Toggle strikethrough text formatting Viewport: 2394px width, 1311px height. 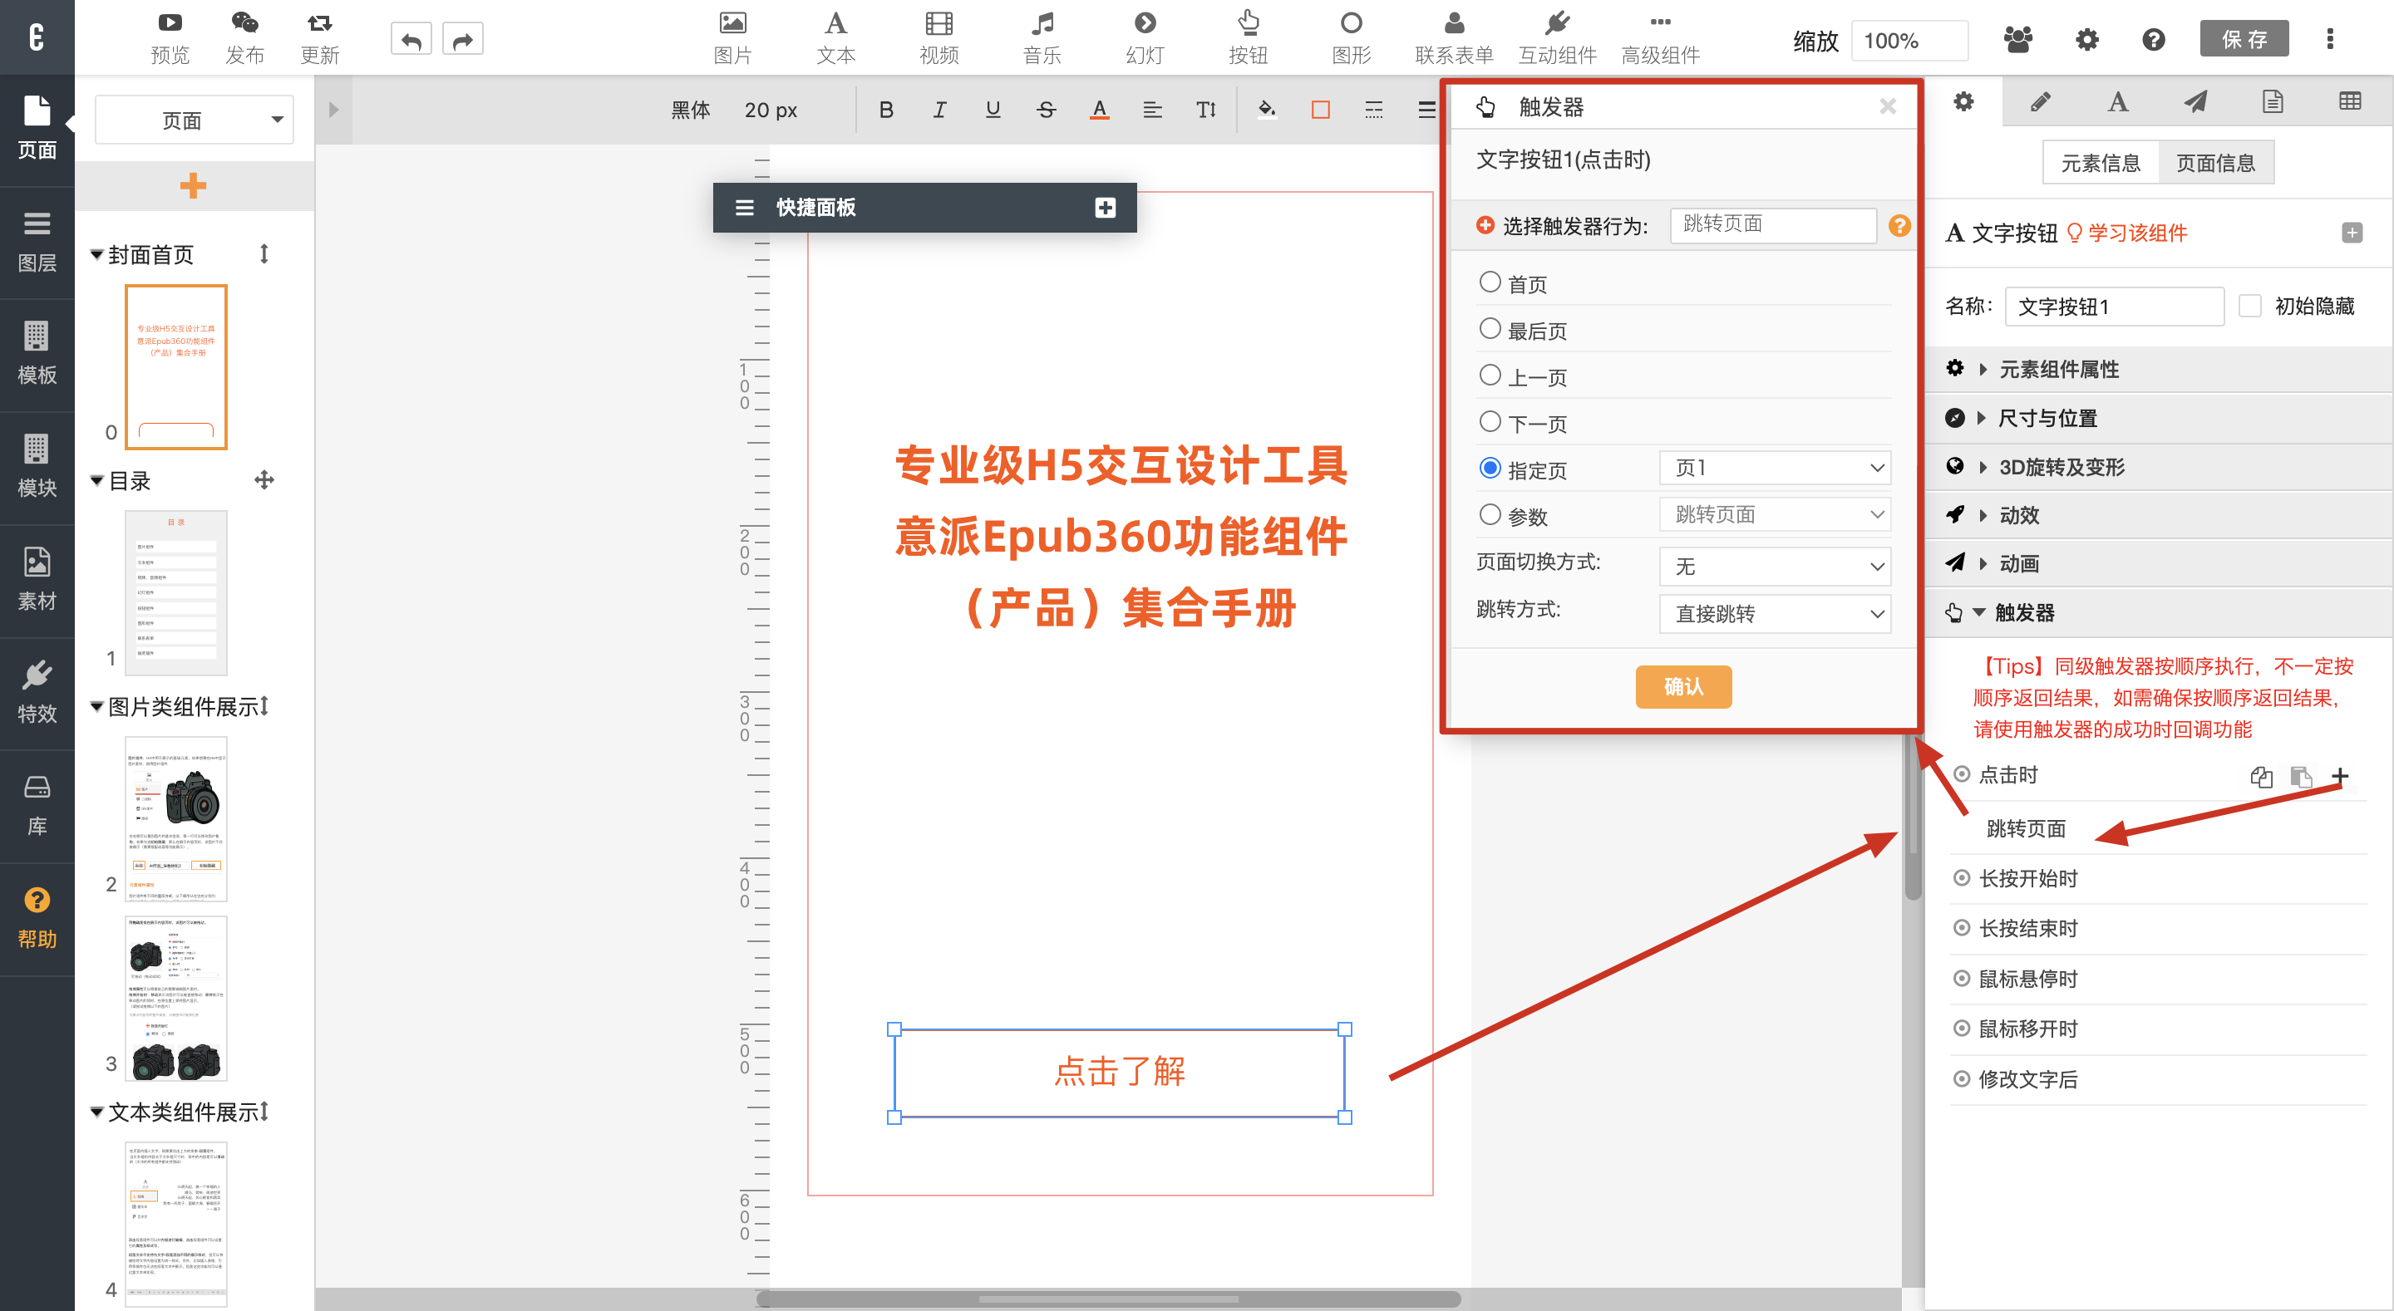(x=1046, y=110)
